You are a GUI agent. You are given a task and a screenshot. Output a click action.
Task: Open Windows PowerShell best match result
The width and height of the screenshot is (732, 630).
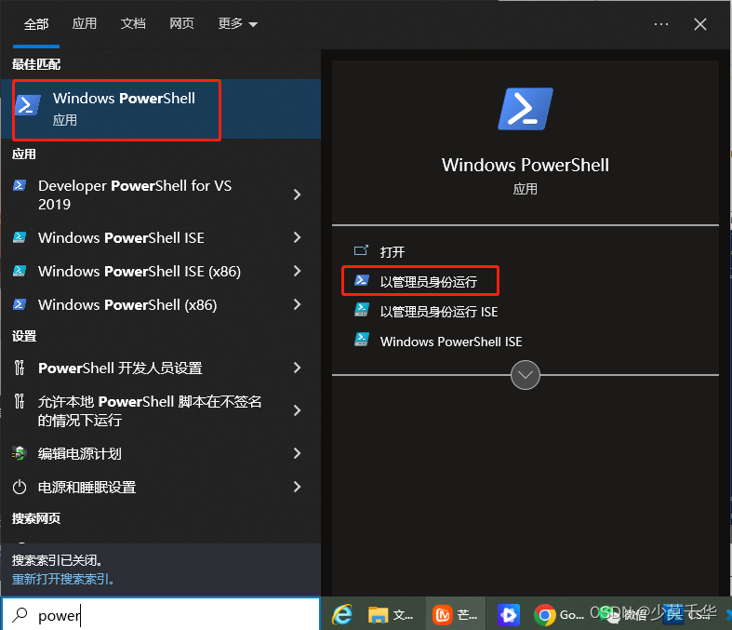click(x=160, y=109)
